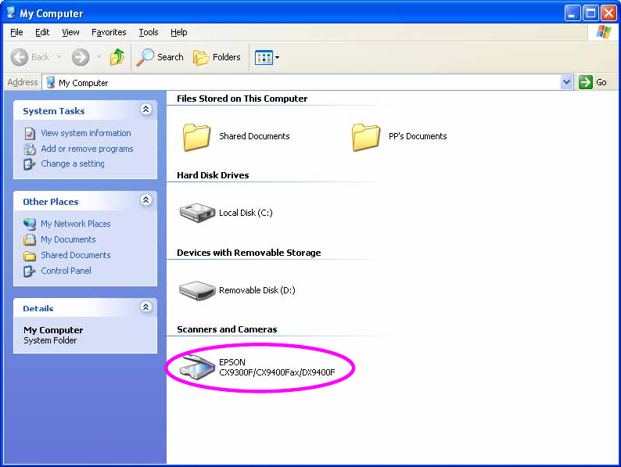621x467 pixels.
Task: Click Add or remove programs link
Action: tap(87, 149)
